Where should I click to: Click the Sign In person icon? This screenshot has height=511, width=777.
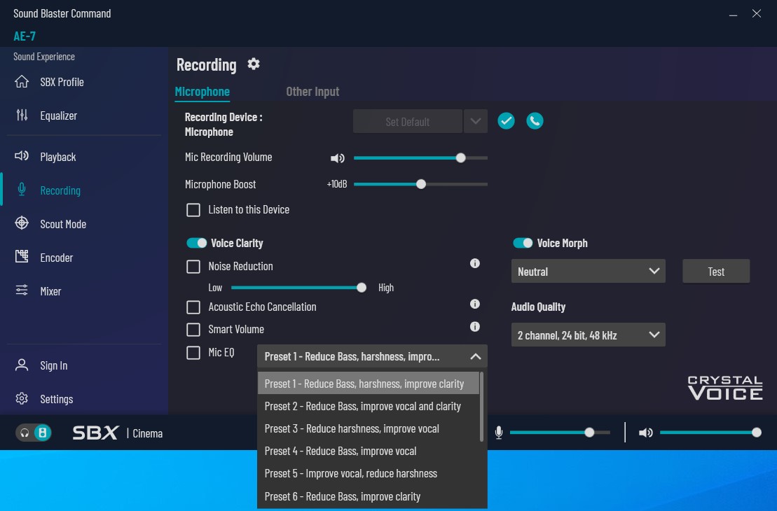(x=22, y=365)
